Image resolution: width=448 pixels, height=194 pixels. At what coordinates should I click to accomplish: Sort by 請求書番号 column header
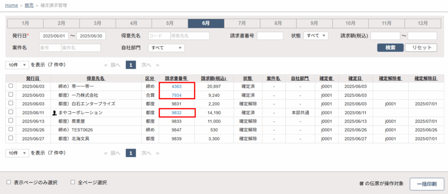point(176,78)
